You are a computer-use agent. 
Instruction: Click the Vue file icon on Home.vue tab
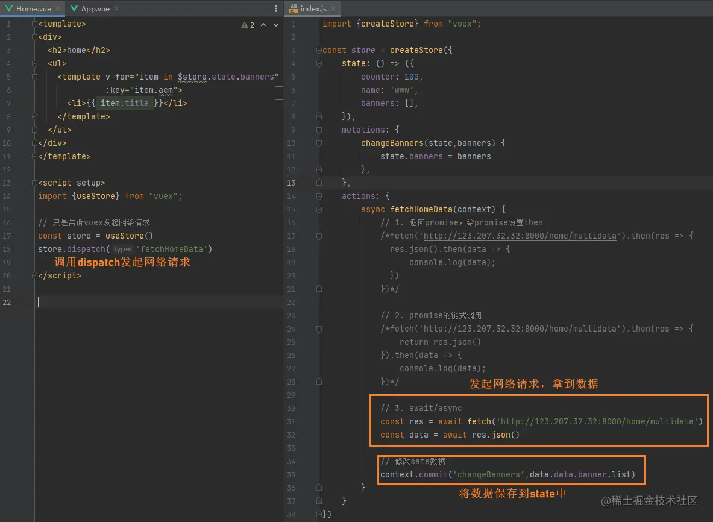coord(8,8)
